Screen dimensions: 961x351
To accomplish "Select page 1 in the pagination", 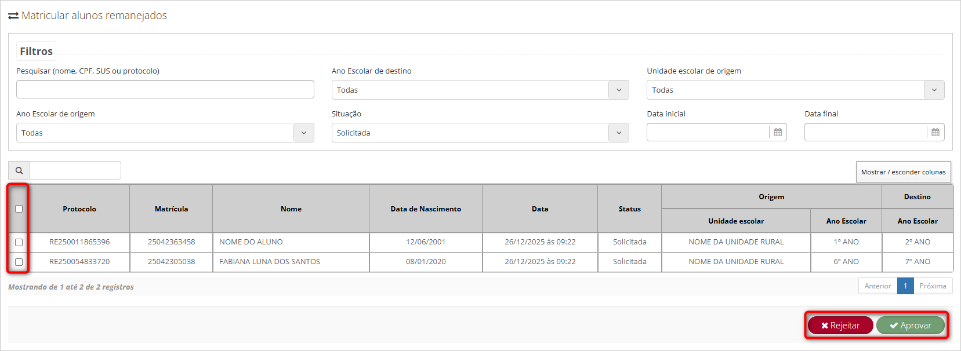I will click(905, 286).
